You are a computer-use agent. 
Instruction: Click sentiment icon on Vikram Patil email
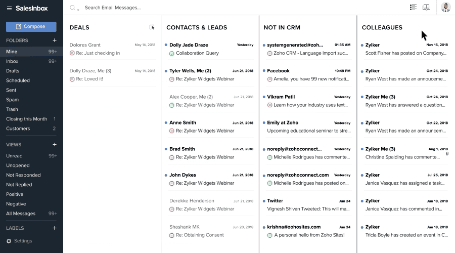click(269, 105)
